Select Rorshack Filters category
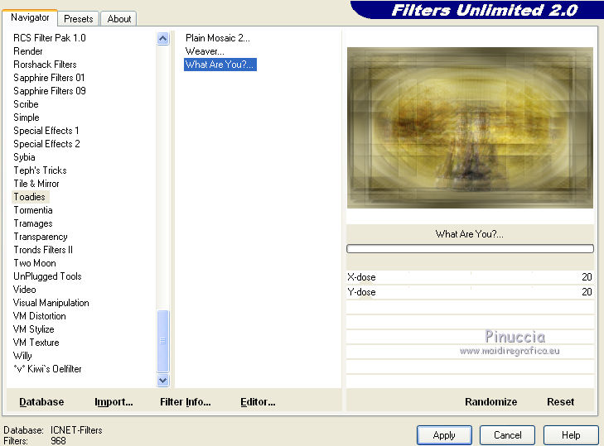The width and height of the screenshot is (604, 446). [x=45, y=65]
